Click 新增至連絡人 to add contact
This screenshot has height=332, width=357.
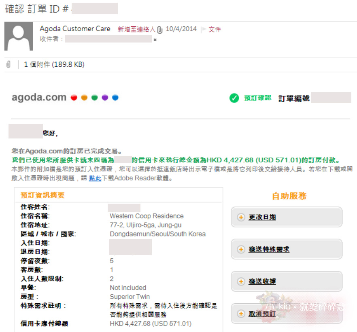tap(136, 30)
